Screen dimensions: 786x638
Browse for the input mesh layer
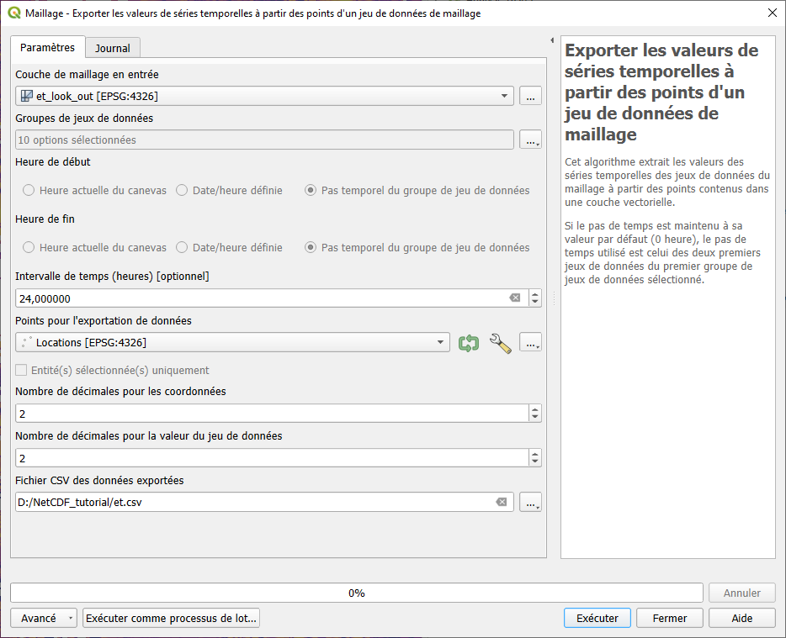pos(530,97)
